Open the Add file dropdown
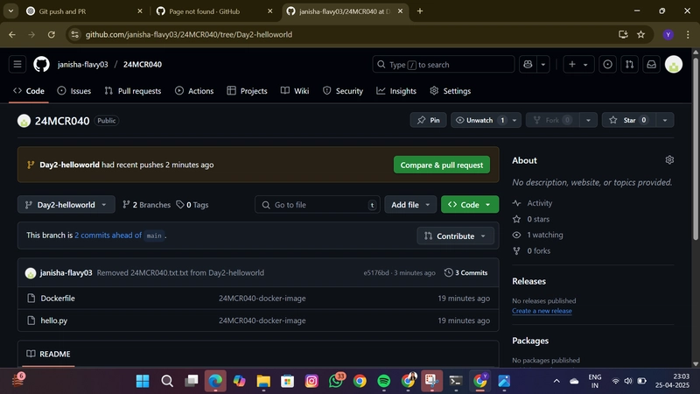The height and width of the screenshot is (394, 700). [x=410, y=205]
